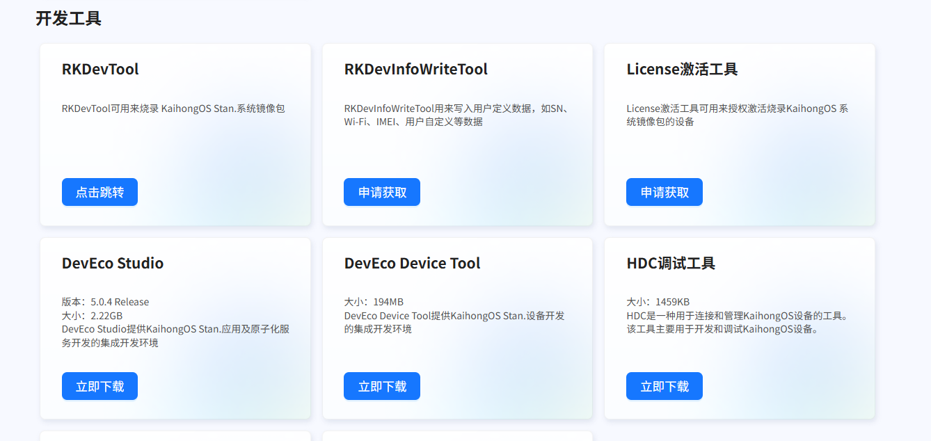Click 大小：1459KB text
The height and width of the screenshot is (441, 931).
[658, 302]
